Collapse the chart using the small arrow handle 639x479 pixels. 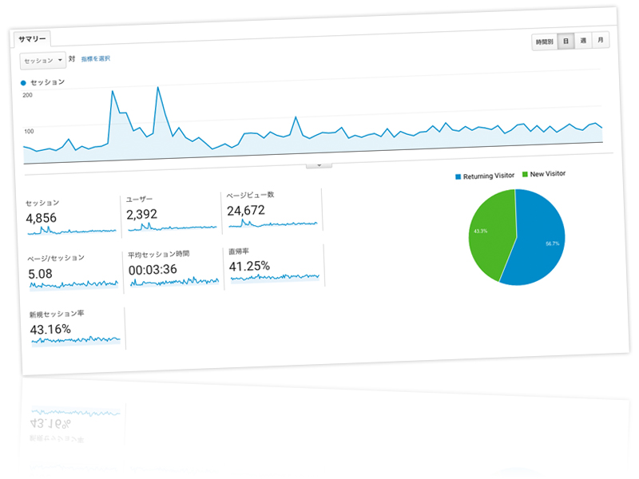click(319, 165)
